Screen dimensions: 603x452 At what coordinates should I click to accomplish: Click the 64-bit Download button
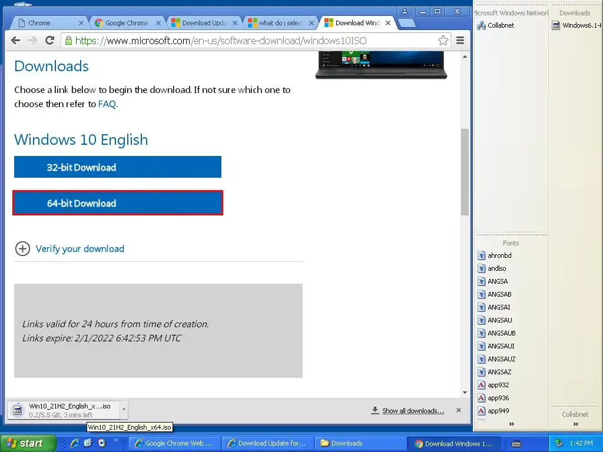click(x=118, y=203)
